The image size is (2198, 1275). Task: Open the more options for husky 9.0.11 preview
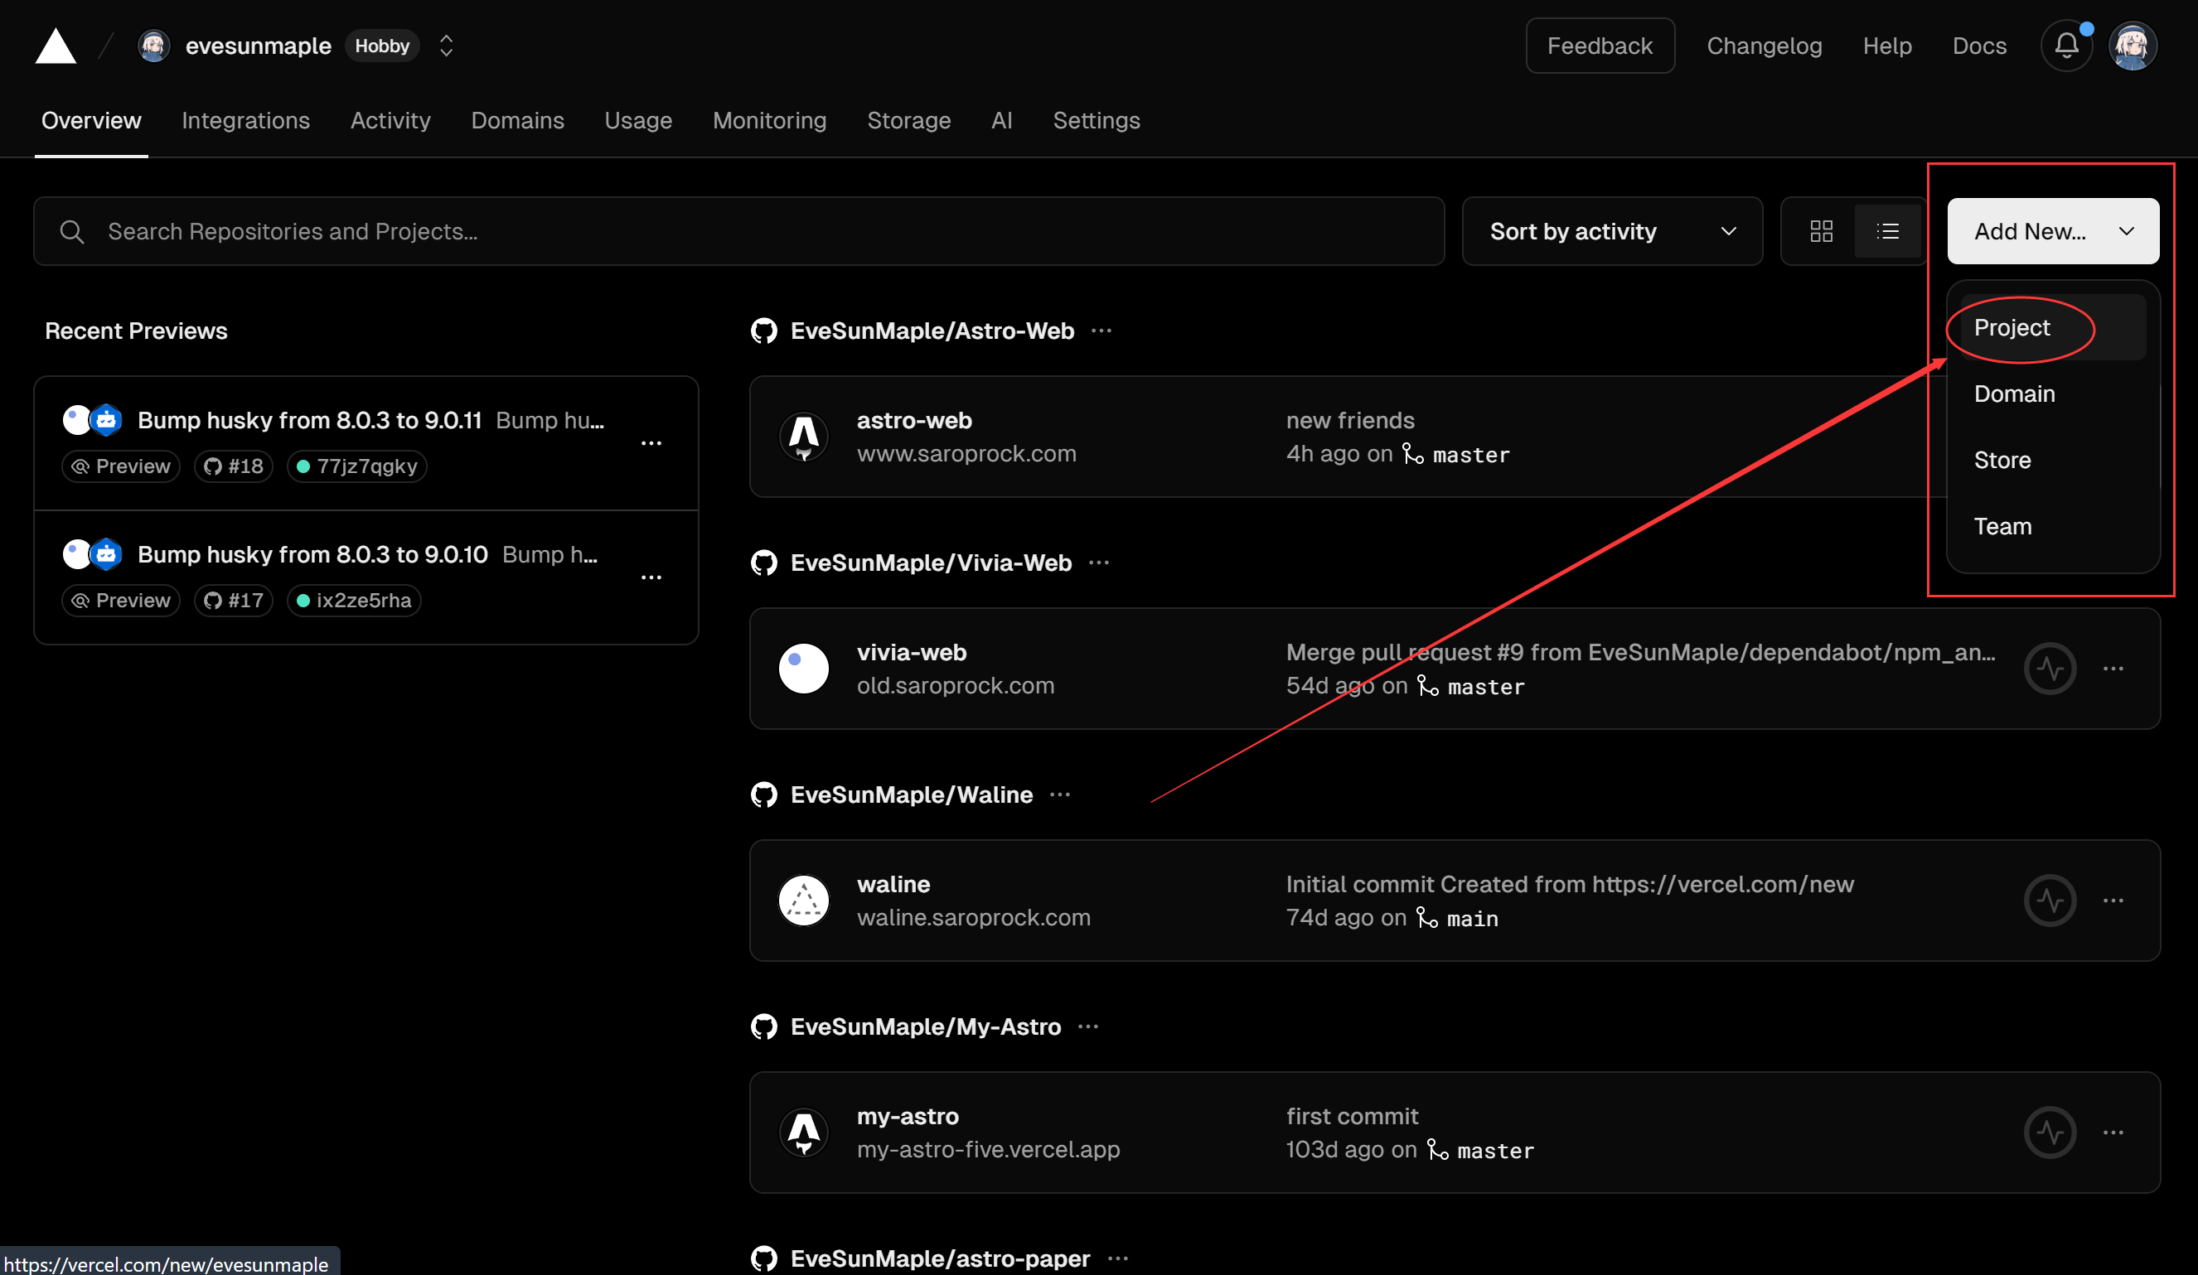[x=651, y=443]
